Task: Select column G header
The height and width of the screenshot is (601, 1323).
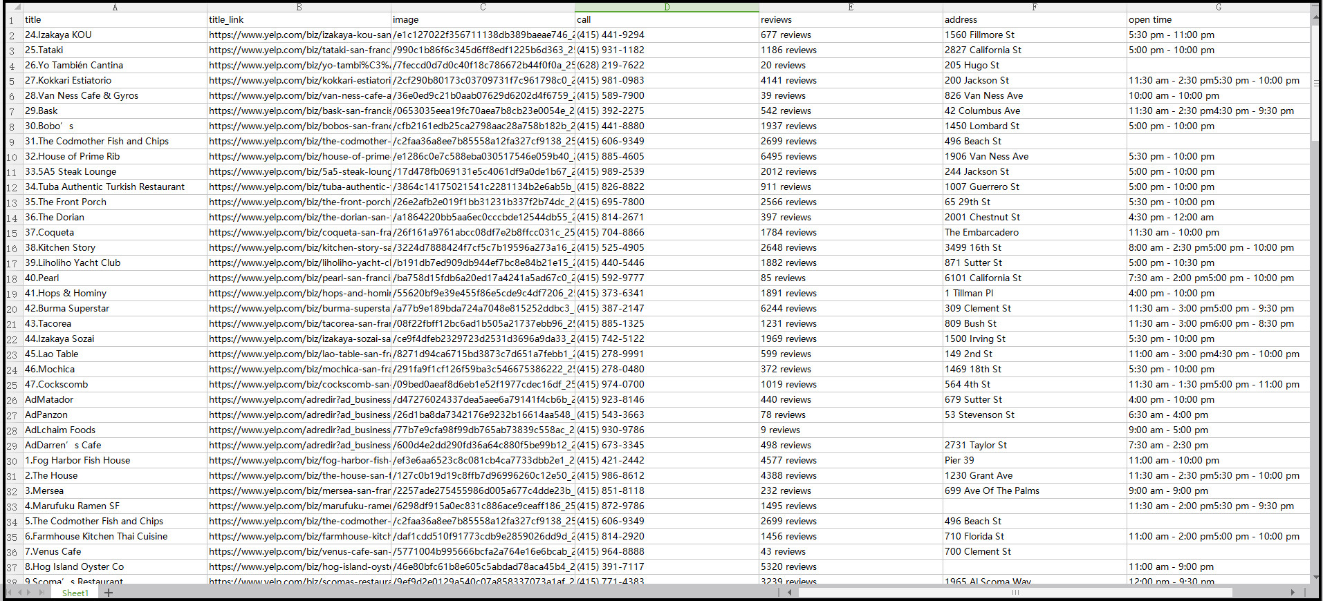Action: click(1219, 7)
